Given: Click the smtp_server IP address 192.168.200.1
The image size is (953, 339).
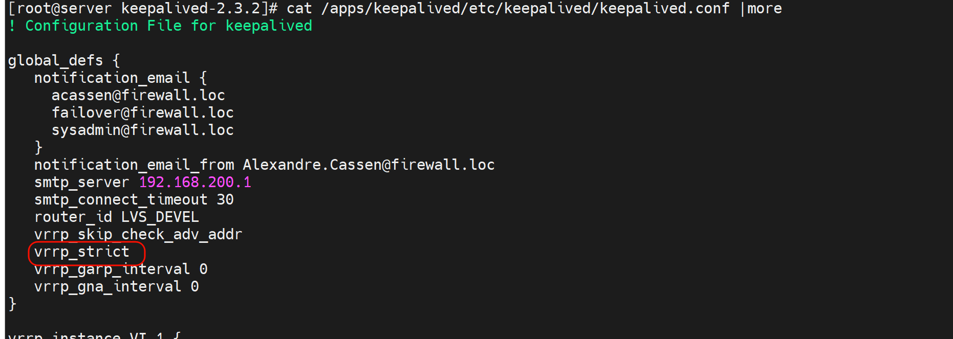Looking at the screenshot, I should pyautogui.click(x=195, y=183).
